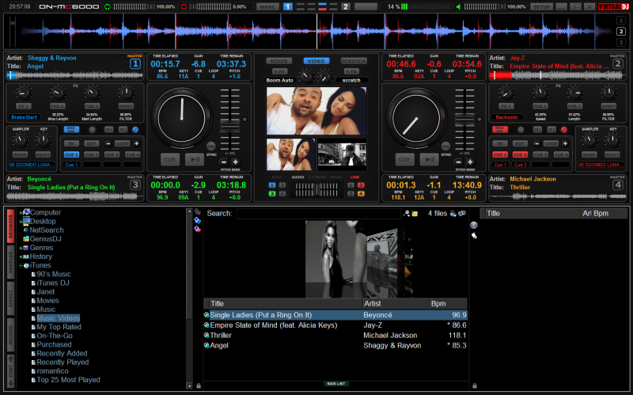
Task: Enable right crossfader assign deck 4 orange button
Action: coord(361,194)
